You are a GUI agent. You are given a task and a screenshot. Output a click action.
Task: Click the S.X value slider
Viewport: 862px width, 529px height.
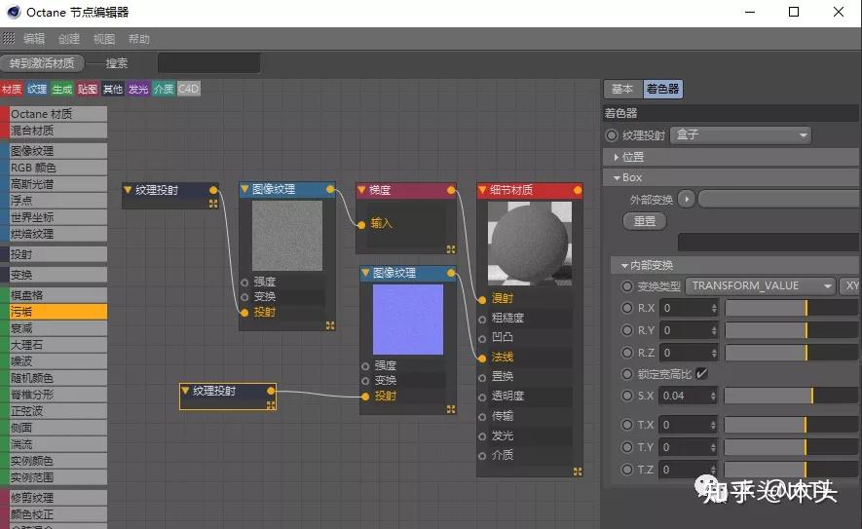point(791,396)
